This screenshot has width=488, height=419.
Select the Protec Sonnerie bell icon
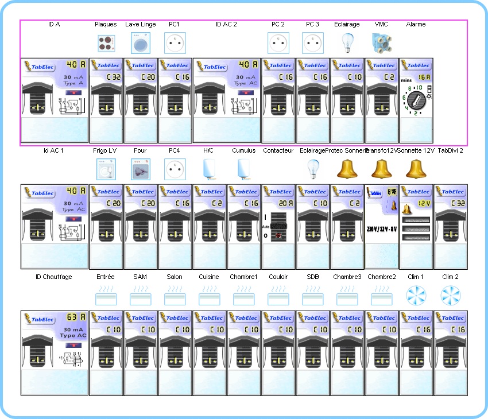[x=347, y=169]
